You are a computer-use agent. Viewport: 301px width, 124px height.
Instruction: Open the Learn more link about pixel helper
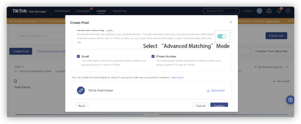coord(177,78)
